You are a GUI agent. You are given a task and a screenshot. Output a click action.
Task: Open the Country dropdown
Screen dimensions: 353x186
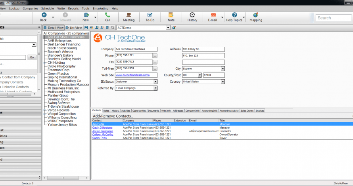click(x=223, y=82)
